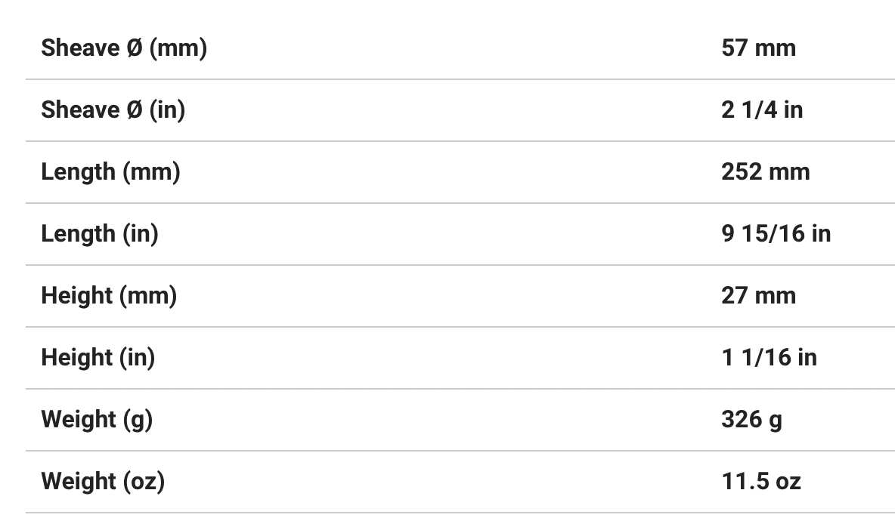Image resolution: width=895 pixels, height=527 pixels.
Task: Select the 2 1/4 in value
Action: [762, 109]
